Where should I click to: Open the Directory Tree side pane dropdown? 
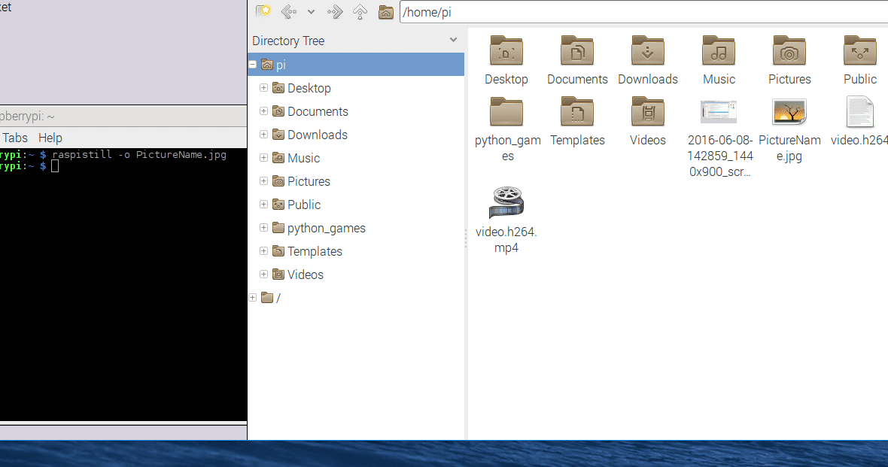point(453,41)
